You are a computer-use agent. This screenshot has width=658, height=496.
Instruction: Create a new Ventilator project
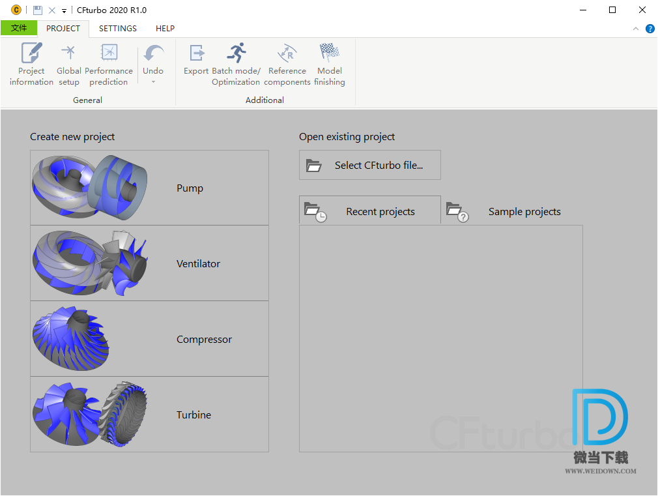tap(149, 263)
